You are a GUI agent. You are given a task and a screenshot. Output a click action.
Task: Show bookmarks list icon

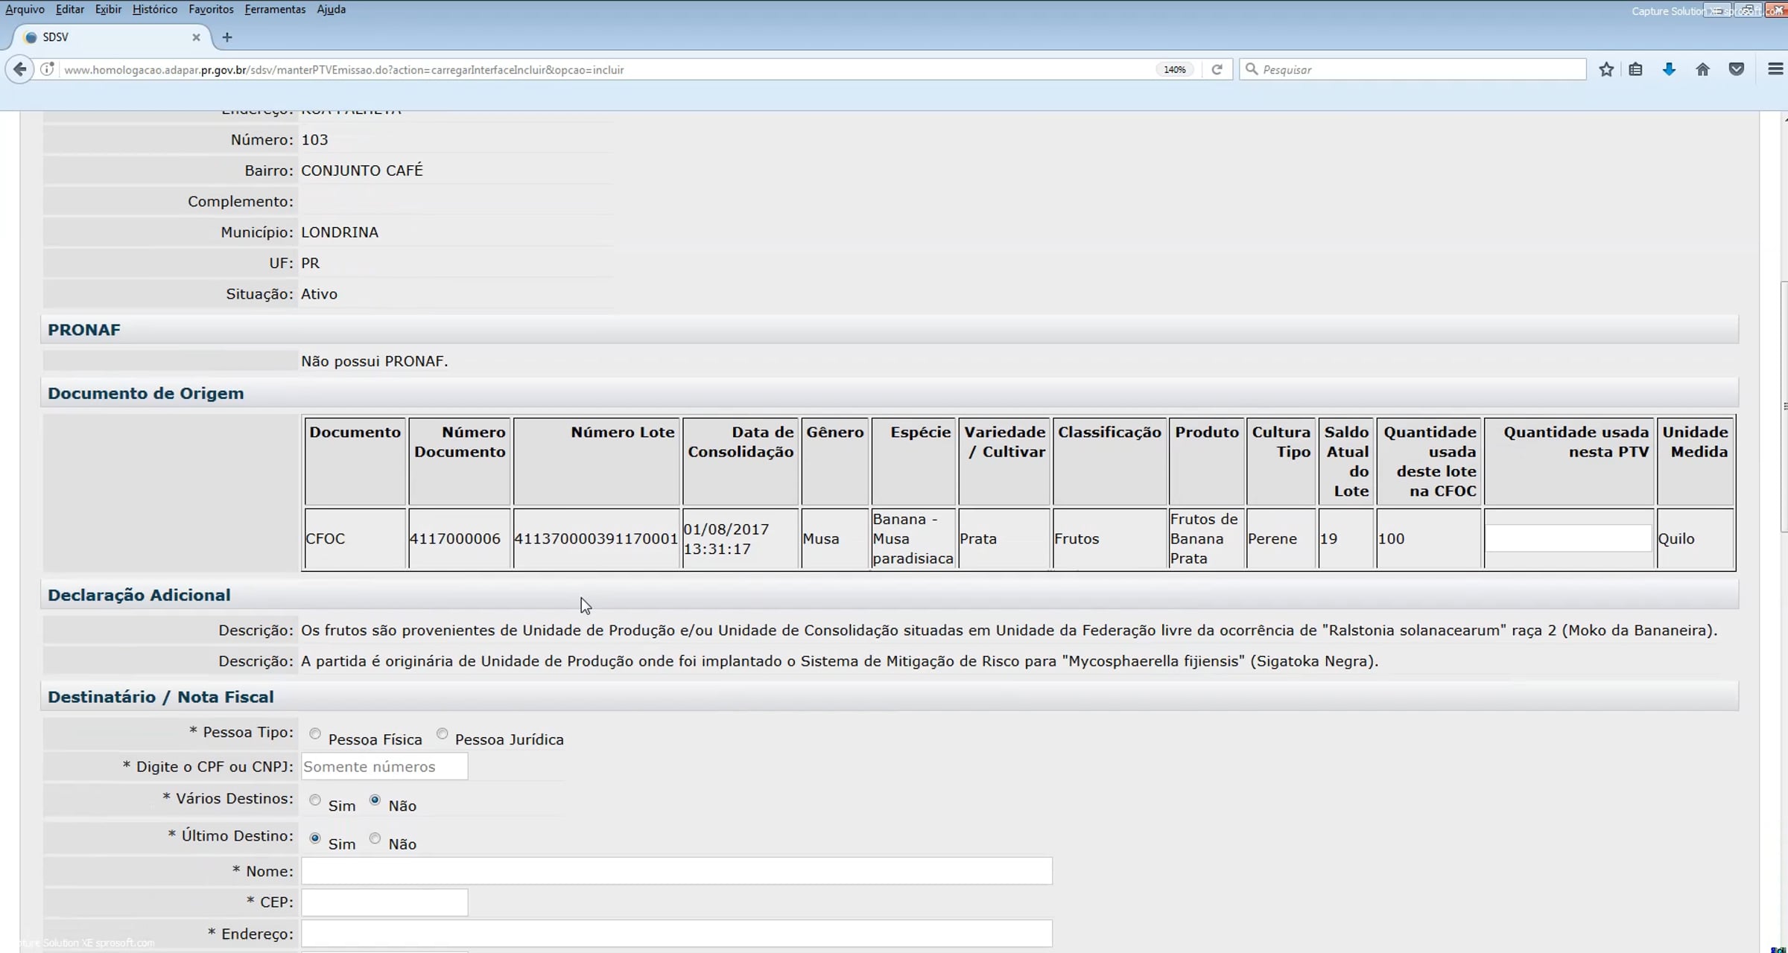pyautogui.click(x=1635, y=69)
